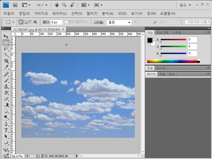The width and height of the screenshot is (212, 159).
Task: Select the Eyedropper tool
Action: [x=6, y=67]
